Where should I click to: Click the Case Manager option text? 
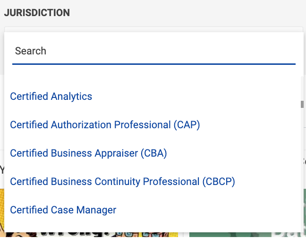pos(63,210)
